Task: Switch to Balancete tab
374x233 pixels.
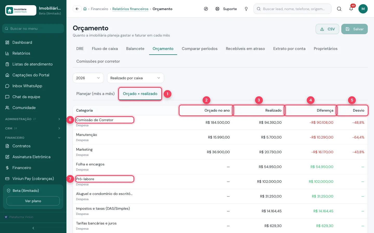Action: point(135,49)
